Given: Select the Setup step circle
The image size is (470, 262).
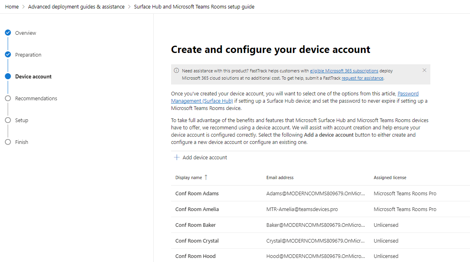Looking at the screenshot, I should pyautogui.click(x=8, y=120).
